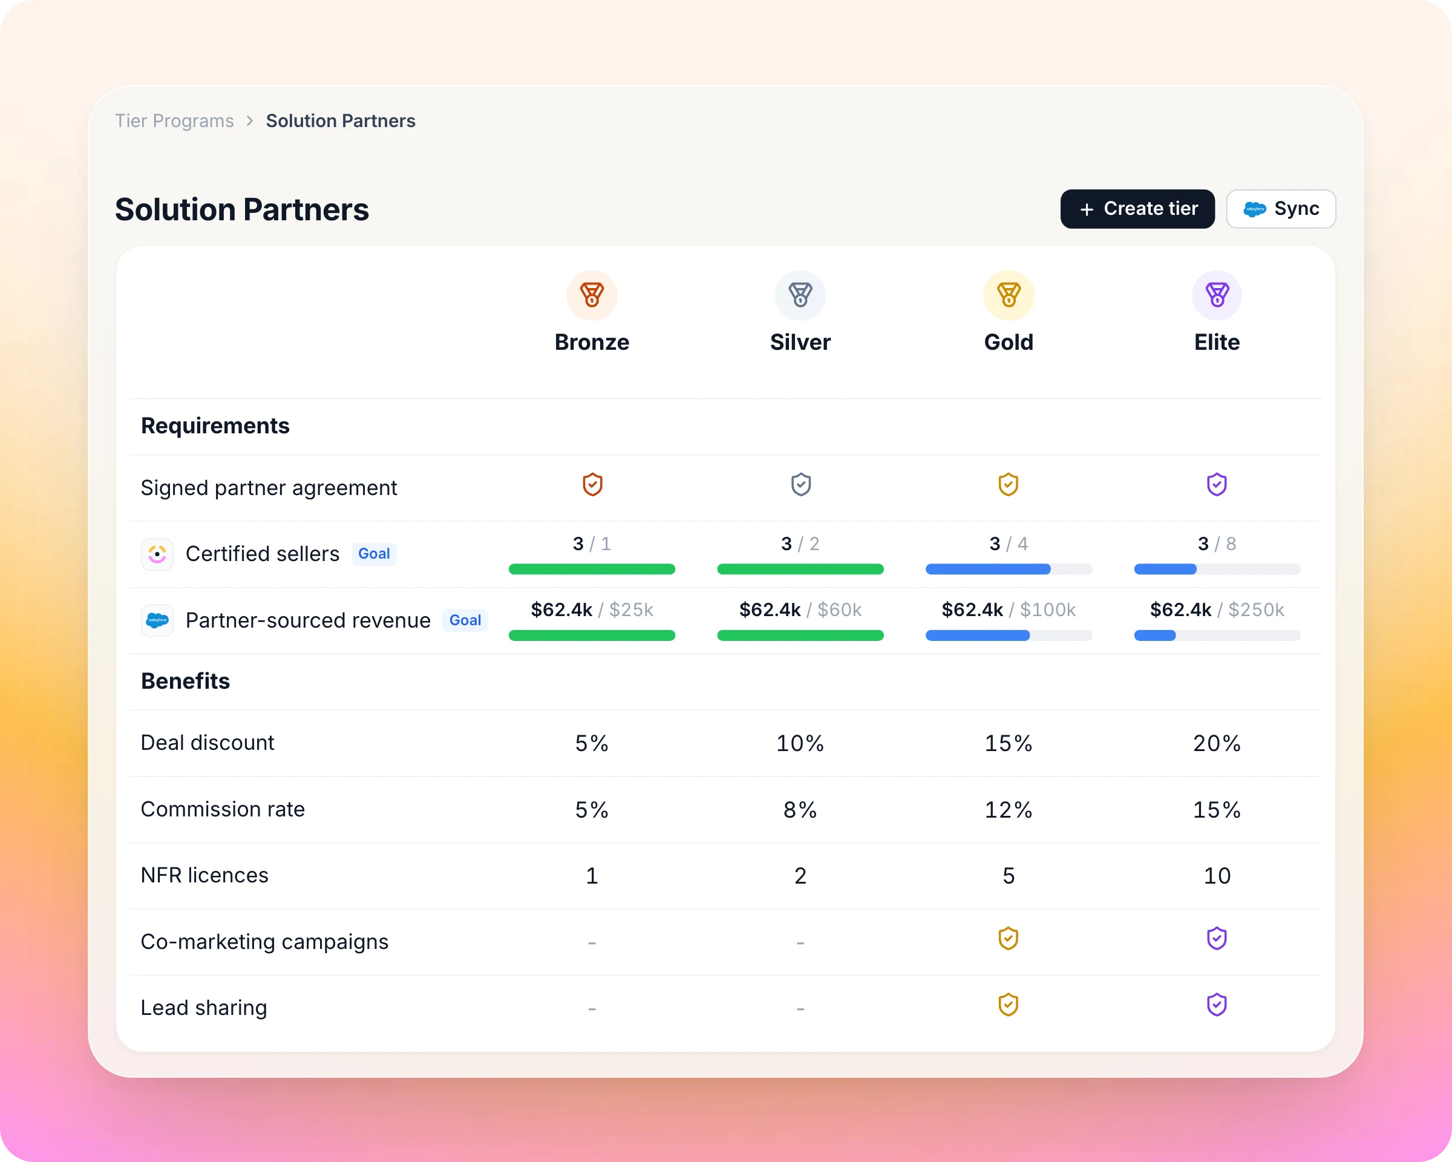Click the Solution Partners breadcrumb

(340, 120)
